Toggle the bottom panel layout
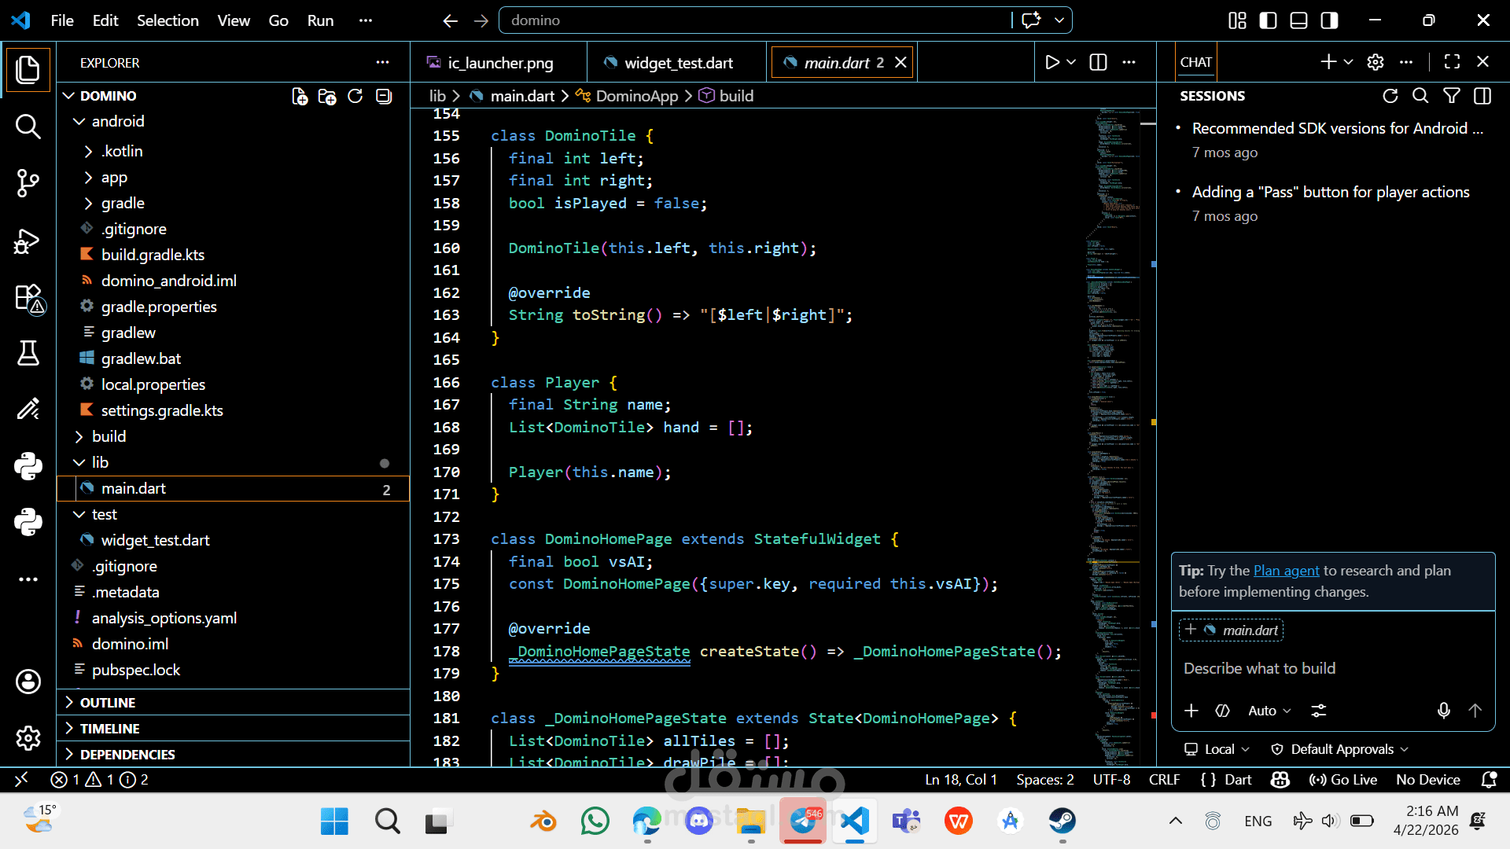Image resolution: width=1510 pixels, height=849 pixels. [x=1298, y=20]
